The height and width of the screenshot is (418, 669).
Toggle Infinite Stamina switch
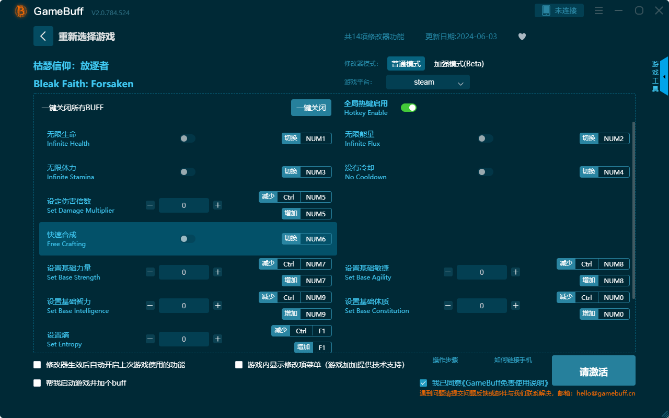188,172
